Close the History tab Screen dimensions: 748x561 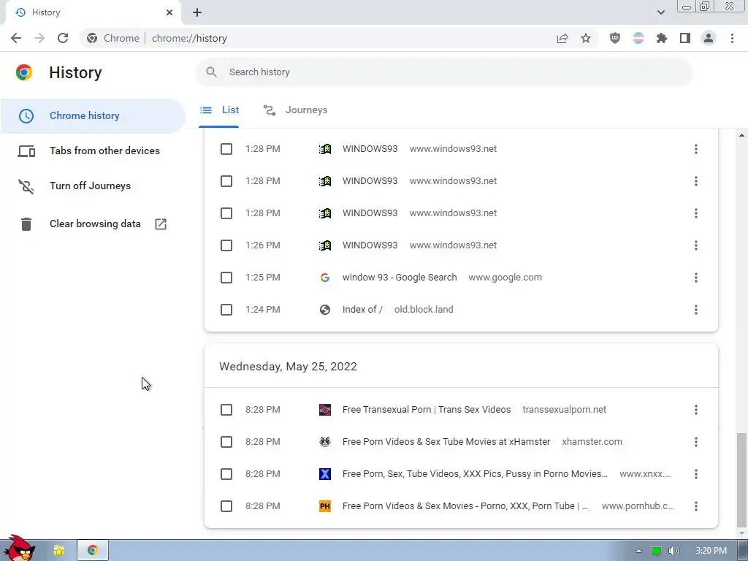tap(169, 12)
